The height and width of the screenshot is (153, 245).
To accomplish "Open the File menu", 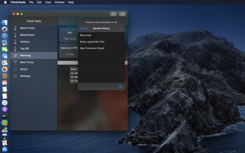I will (31, 2).
